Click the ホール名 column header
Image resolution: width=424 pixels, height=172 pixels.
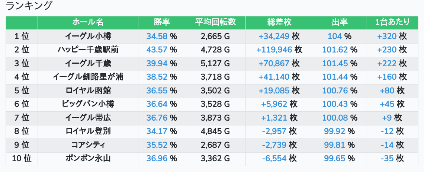click(x=88, y=22)
